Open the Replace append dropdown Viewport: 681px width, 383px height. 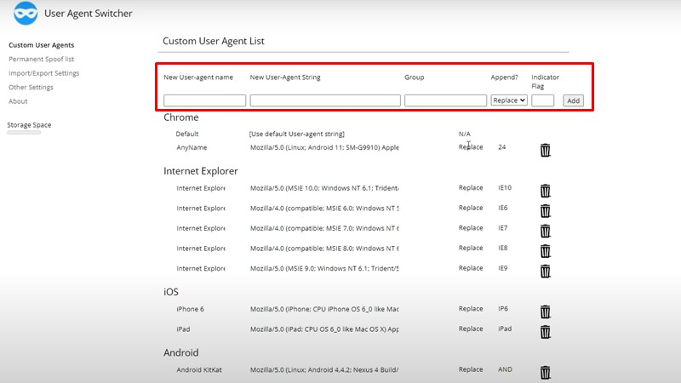click(x=509, y=100)
